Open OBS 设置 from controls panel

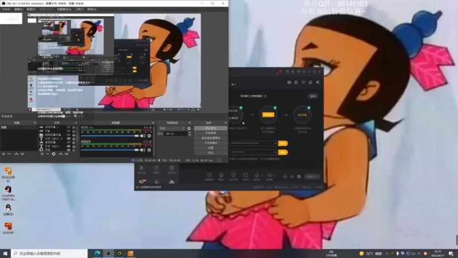[211, 148]
